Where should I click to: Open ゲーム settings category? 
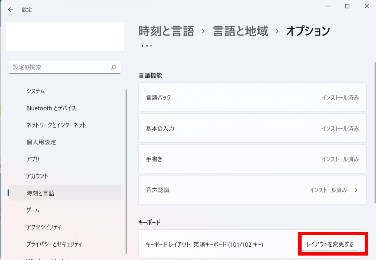pos(33,210)
